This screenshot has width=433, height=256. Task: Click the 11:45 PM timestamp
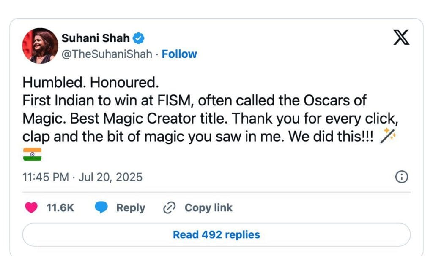pos(45,177)
